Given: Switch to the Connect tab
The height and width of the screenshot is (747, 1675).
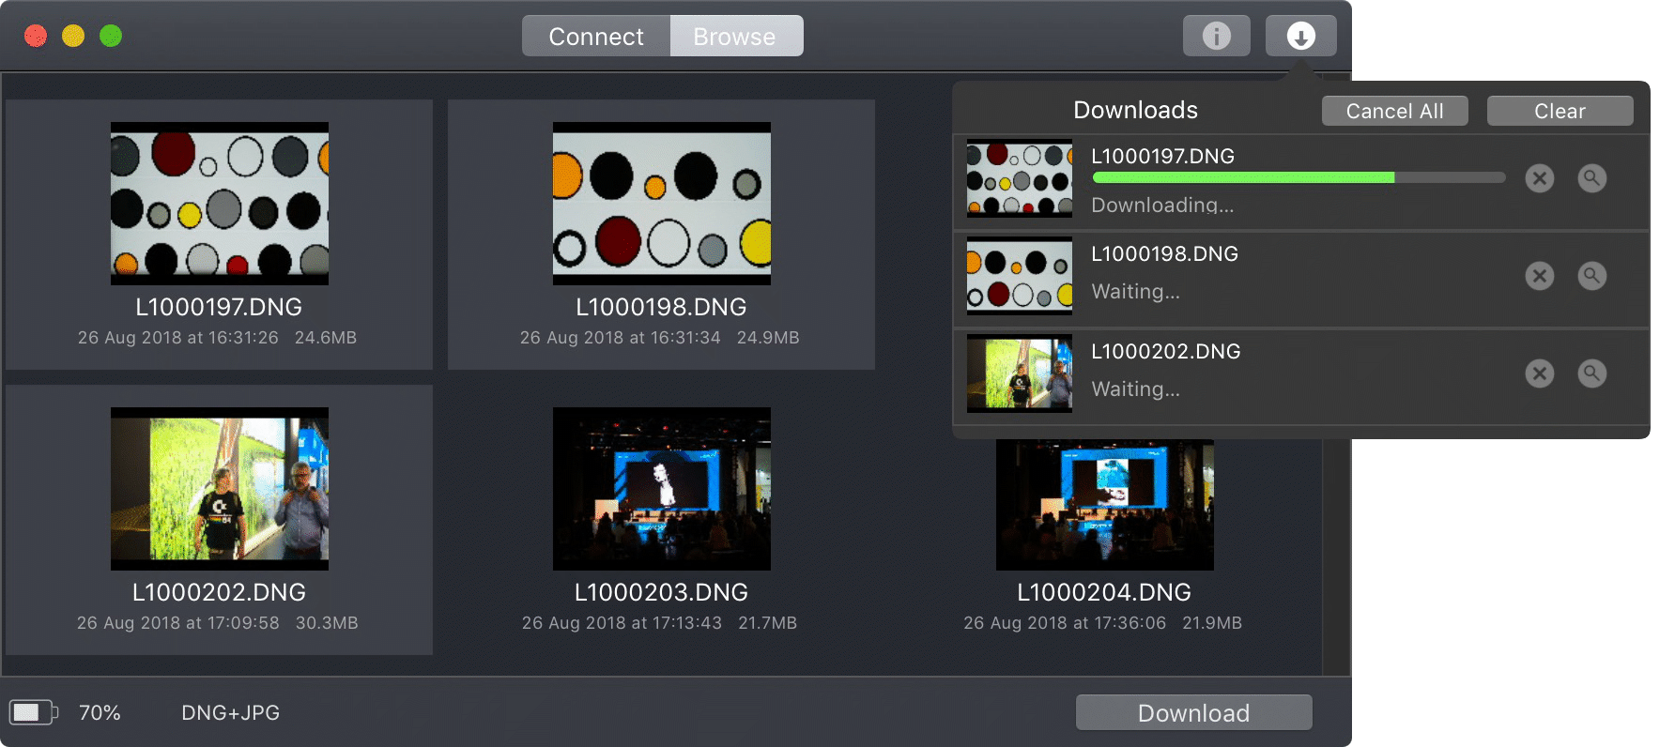Looking at the screenshot, I should point(596,37).
